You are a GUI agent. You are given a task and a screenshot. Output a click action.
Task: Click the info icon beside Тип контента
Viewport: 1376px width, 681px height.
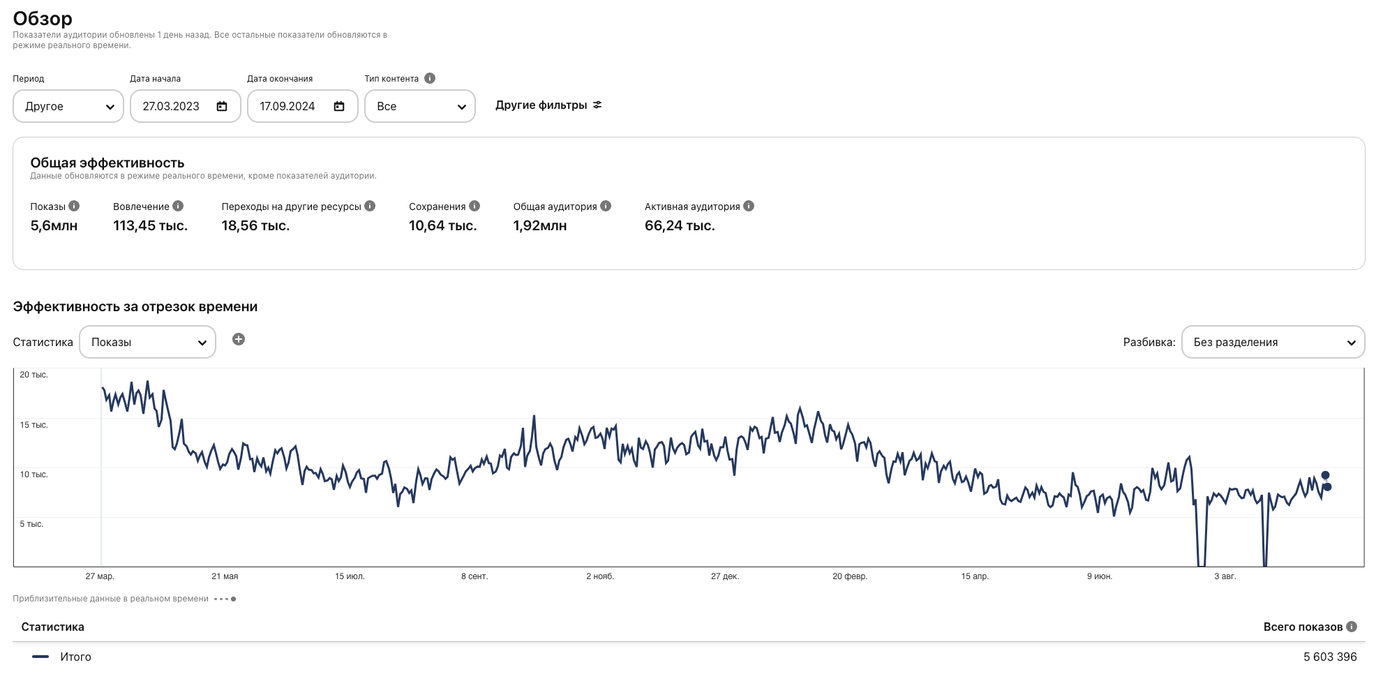(430, 78)
